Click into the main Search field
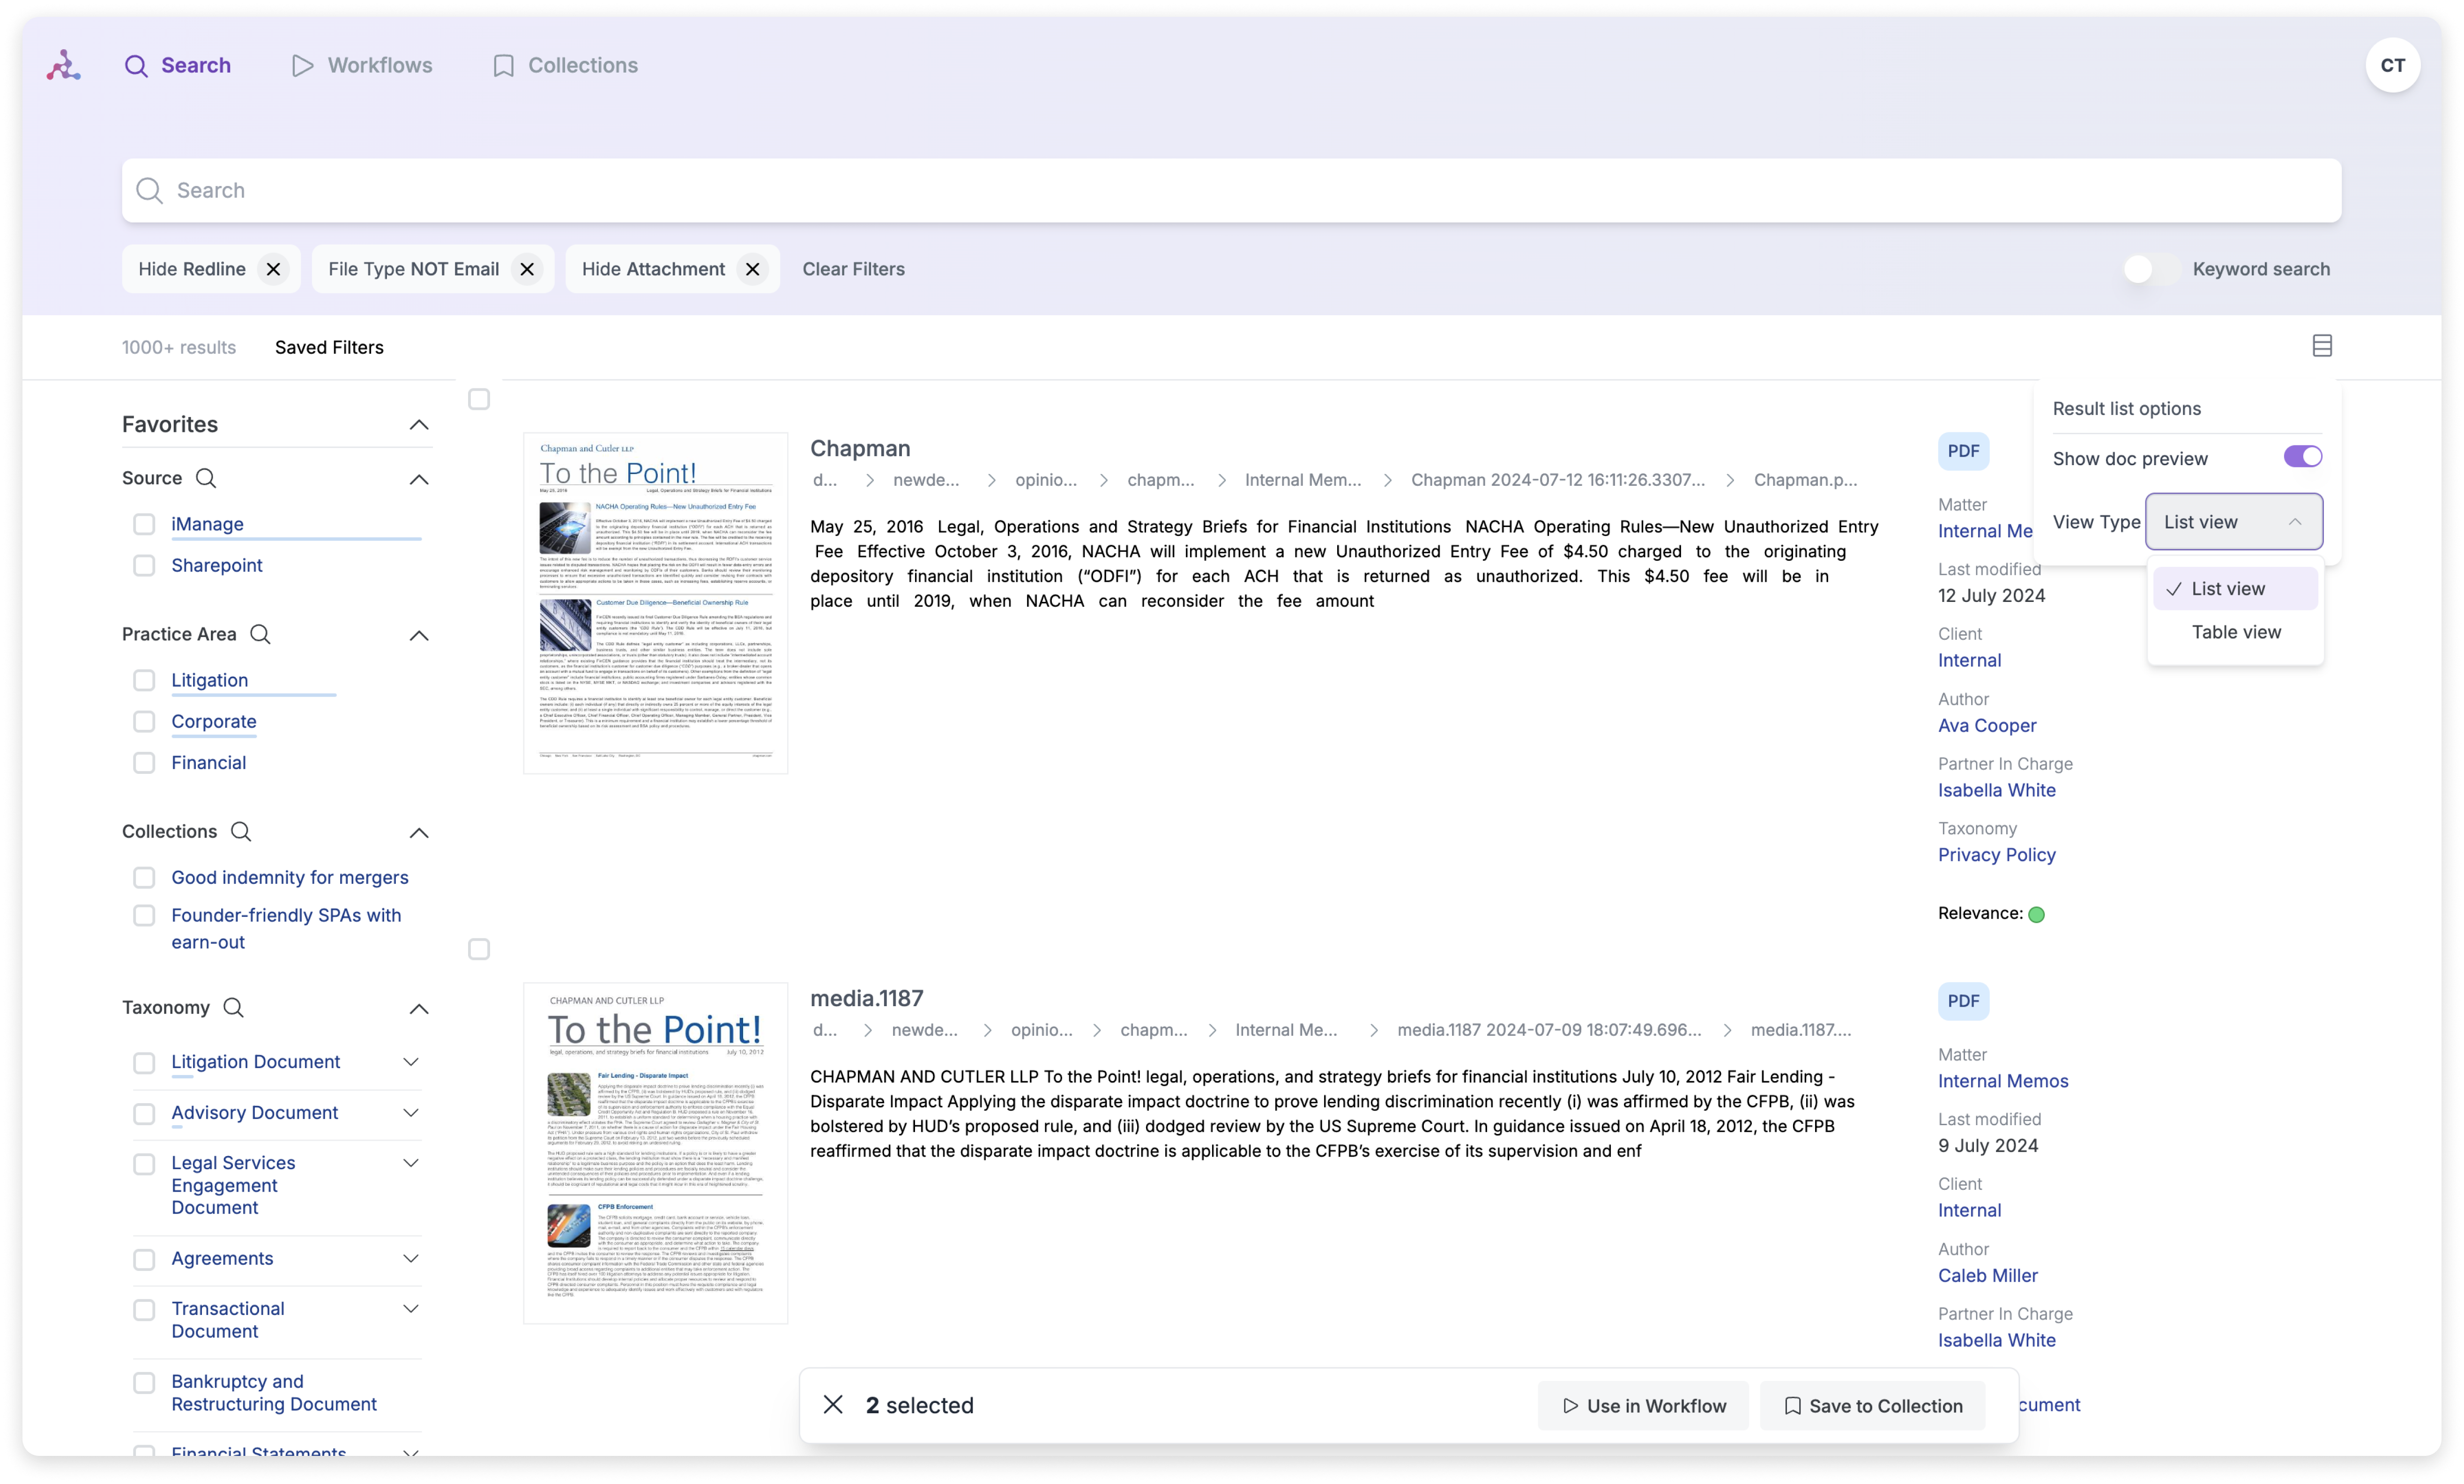The height and width of the screenshot is (1484, 2464). click(x=1231, y=190)
